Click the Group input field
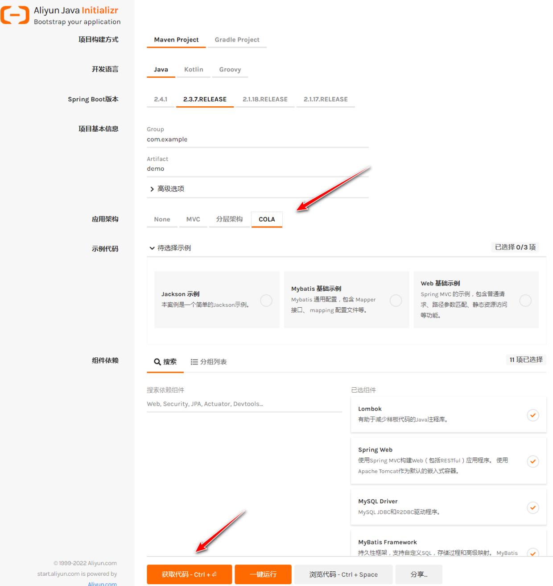This screenshot has width=553, height=586. pyautogui.click(x=258, y=139)
